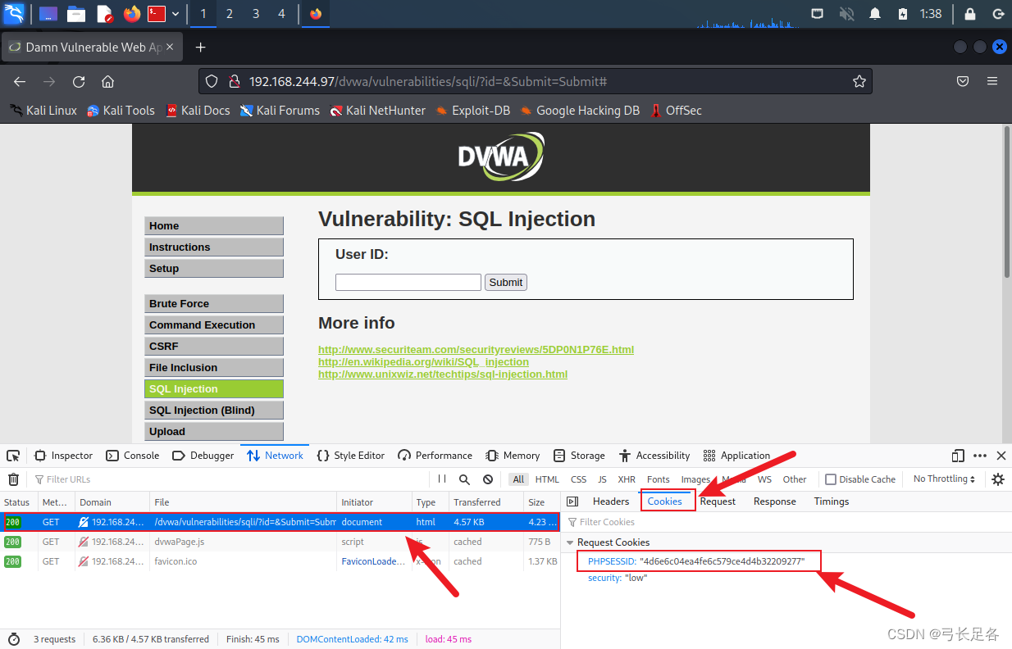Enable the Disable Cache checkbox
This screenshot has height=649, width=1012.
pos(829,479)
